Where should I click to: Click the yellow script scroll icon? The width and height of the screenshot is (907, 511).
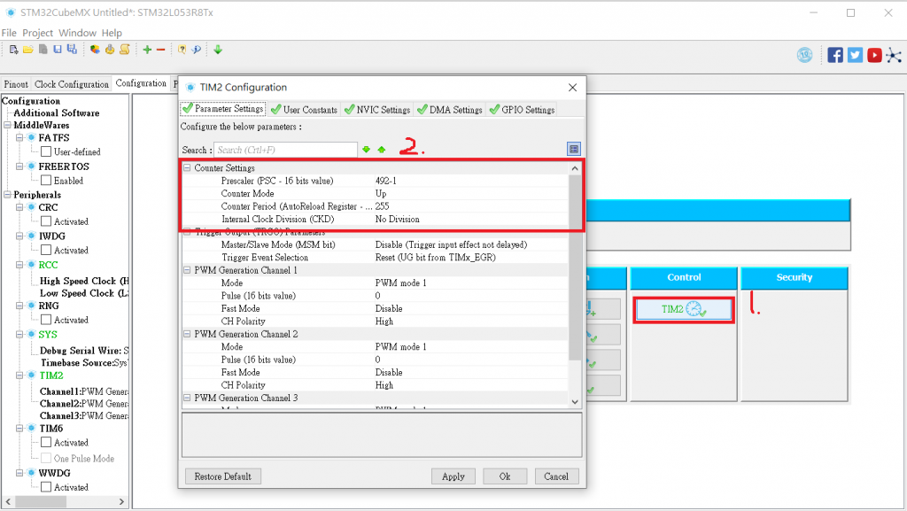[124, 50]
